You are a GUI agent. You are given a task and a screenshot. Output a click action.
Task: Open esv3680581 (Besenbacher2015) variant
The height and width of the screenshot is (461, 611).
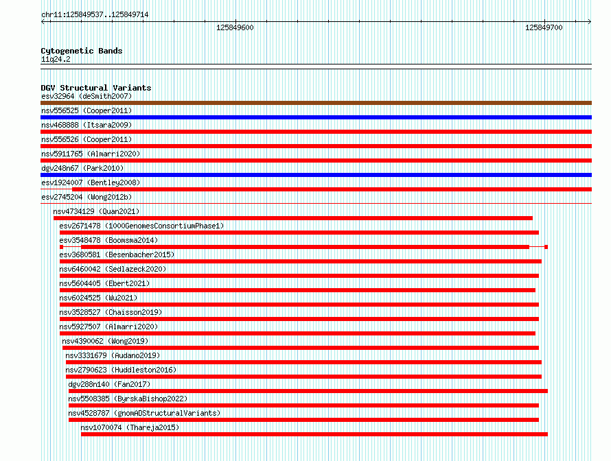tap(117, 255)
